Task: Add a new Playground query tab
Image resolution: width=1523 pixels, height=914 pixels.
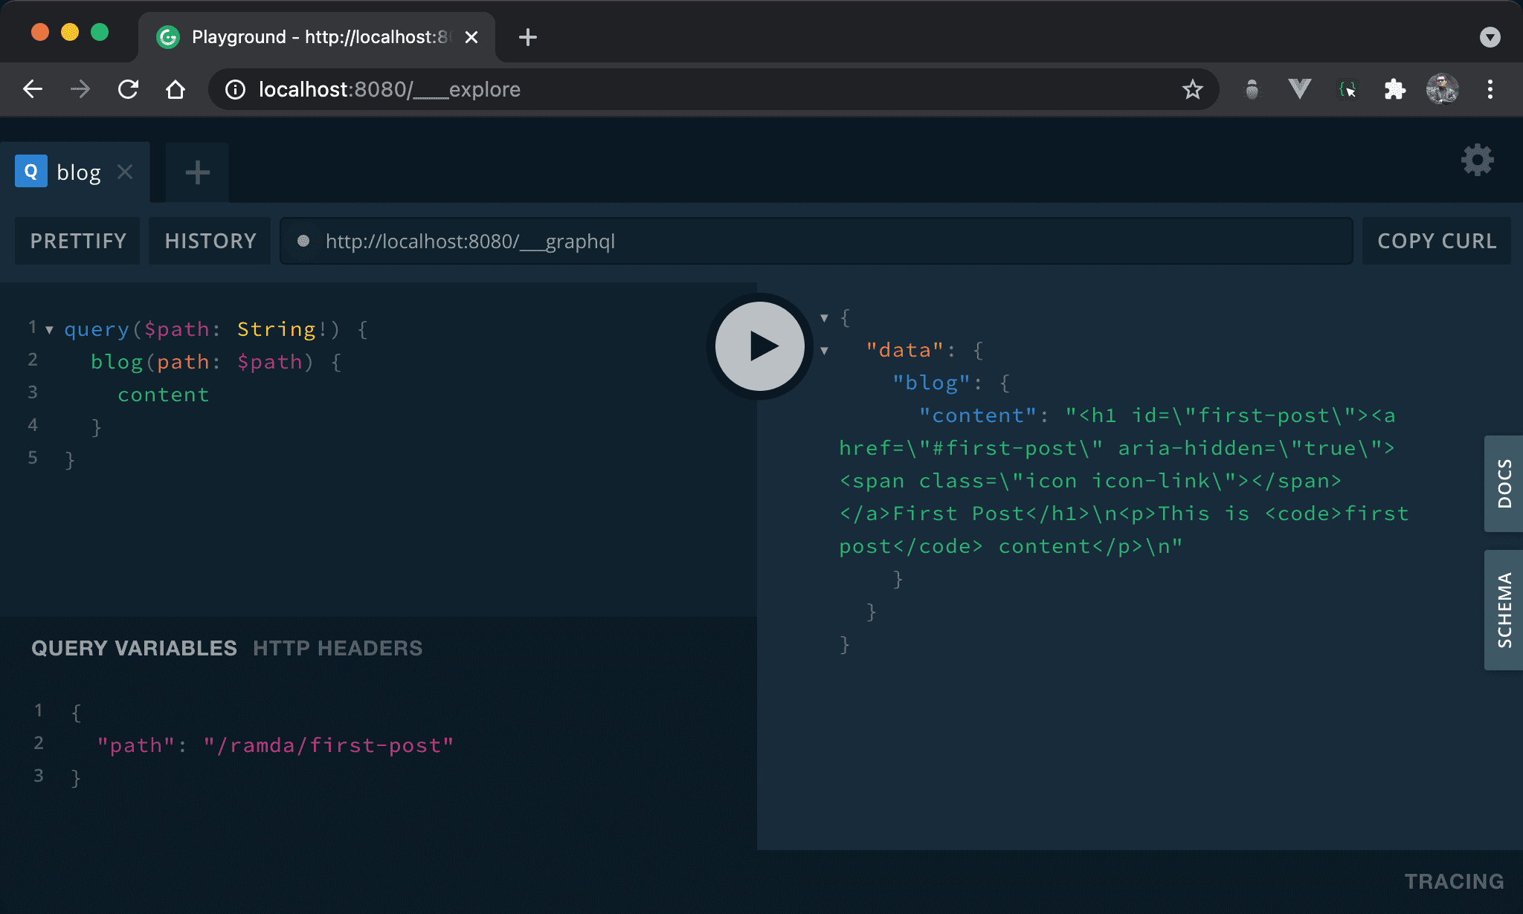Action: (x=197, y=172)
